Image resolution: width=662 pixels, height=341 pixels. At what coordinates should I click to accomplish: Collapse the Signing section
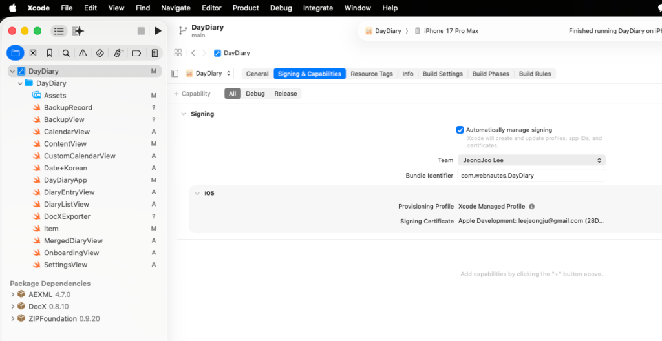(x=184, y=114)
